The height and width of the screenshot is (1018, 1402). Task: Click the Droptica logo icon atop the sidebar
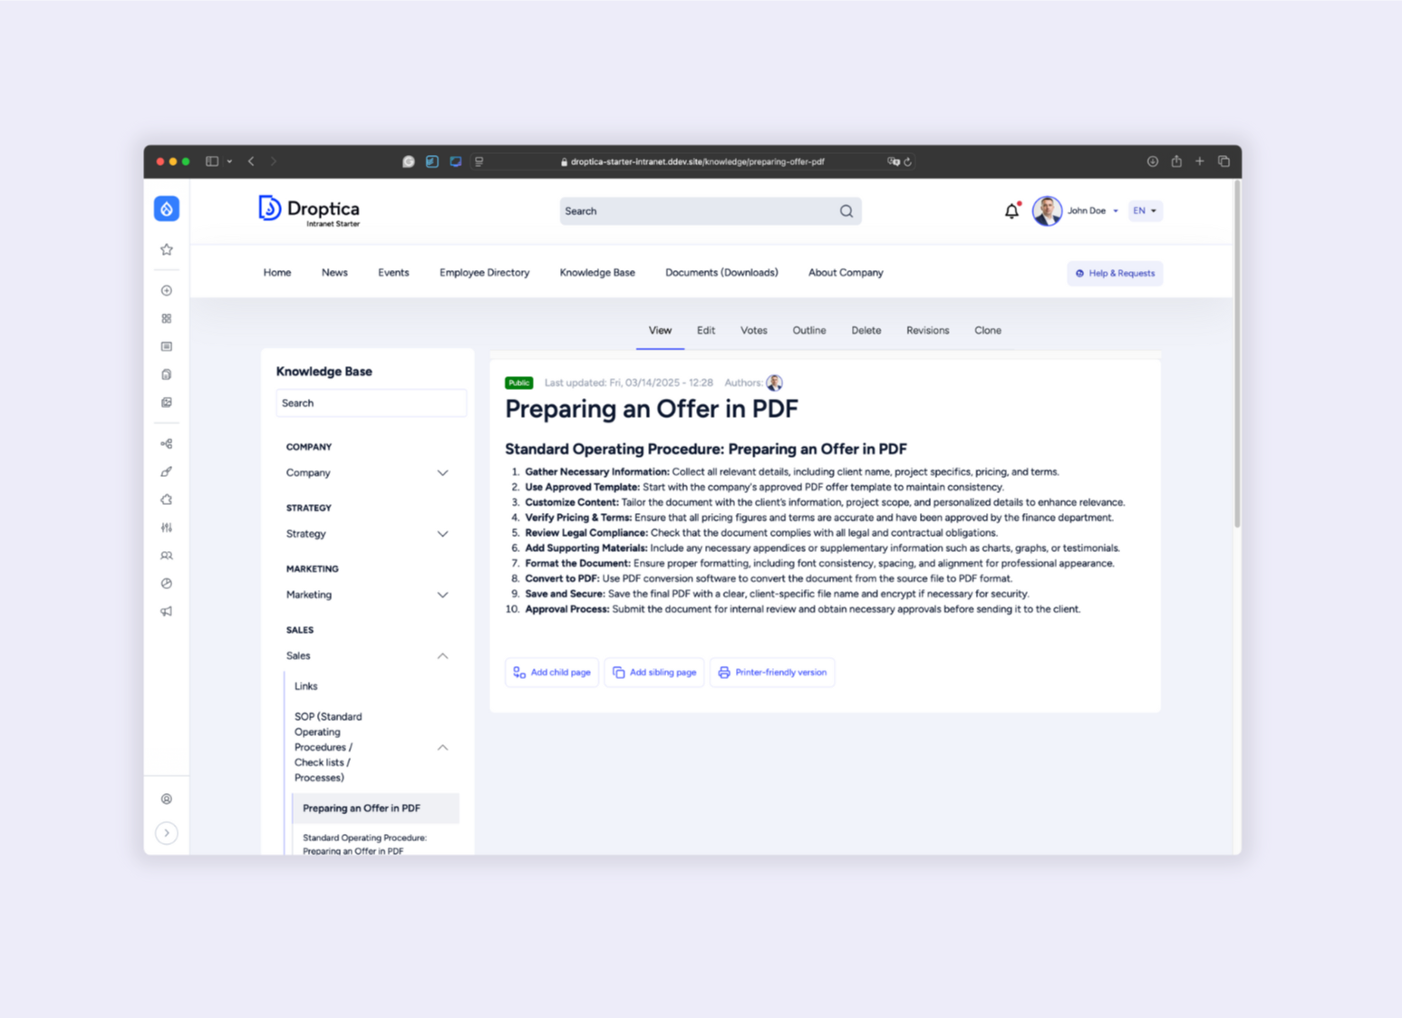pyautogui.click(x=167, y=208)
